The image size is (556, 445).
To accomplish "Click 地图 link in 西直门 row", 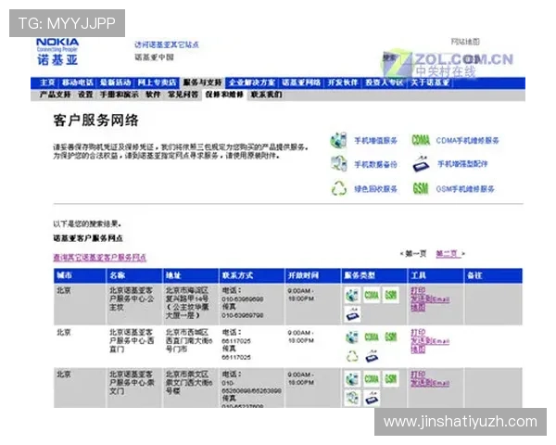I will point(418,350).
